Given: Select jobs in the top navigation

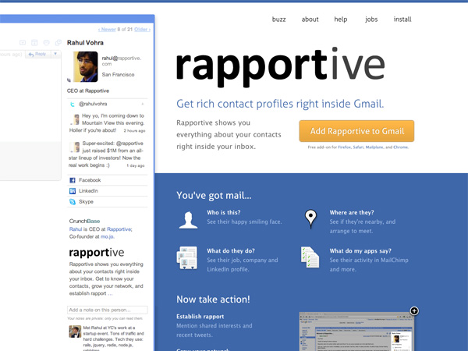Looking at the screenshot, I should (371, 19).
